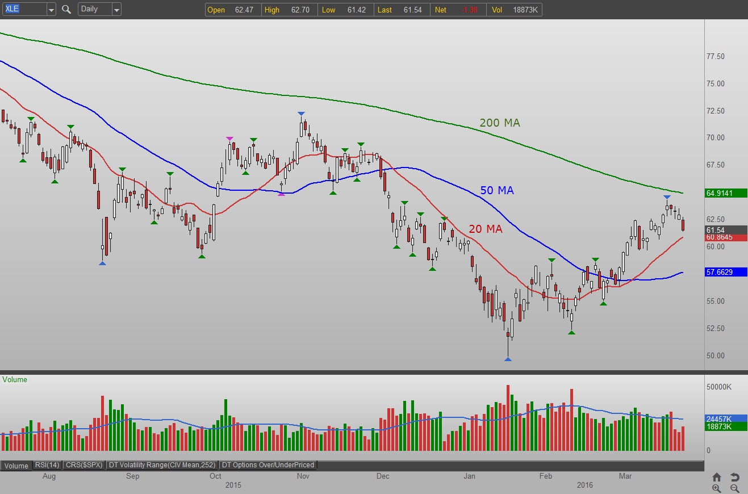Image resolution: width=748 pixels, height=494 pixels.
Task: Click the green 64.9141 price tag
Action: coord(726,193)
